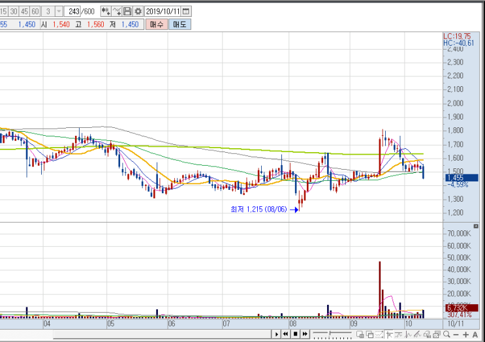The image size is (485, 342).
Task: Click the 06 month label on time axis
Action: pos(172,324)
